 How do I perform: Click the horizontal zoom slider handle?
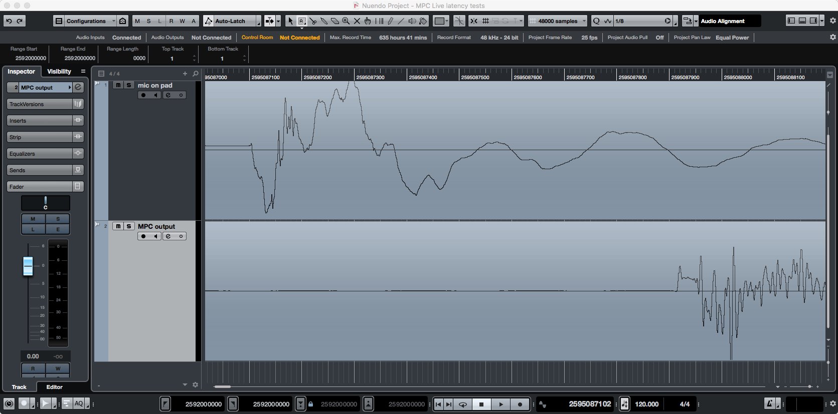[x=809, y=386]
